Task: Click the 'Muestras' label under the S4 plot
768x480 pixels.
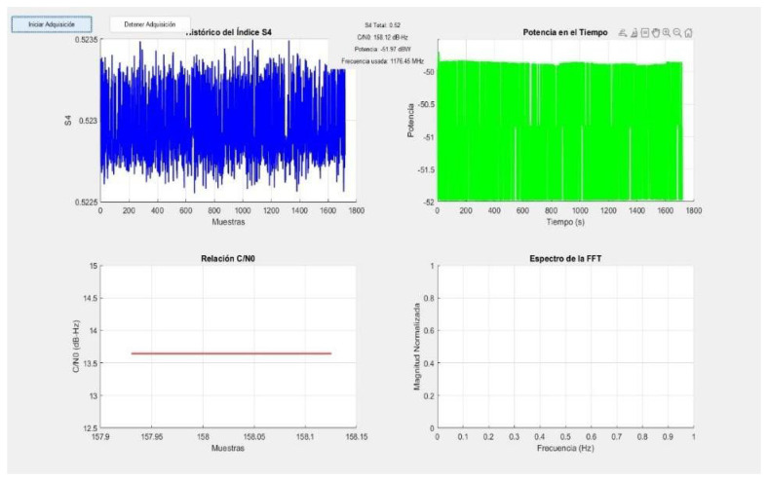Action: point(228,222)
